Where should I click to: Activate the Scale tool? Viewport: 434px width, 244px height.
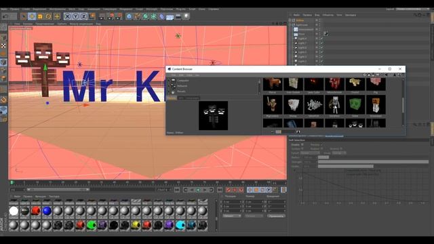(x=40, y=16)
